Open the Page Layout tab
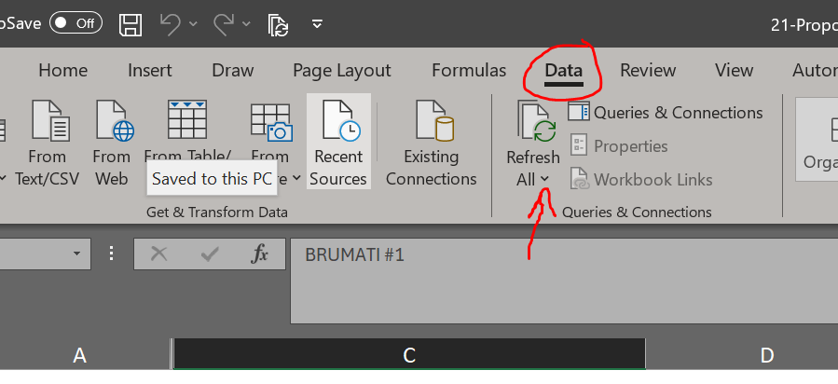The width and height of the screenshot is (838, 384). pyautogui.click(x=342, y=70)
